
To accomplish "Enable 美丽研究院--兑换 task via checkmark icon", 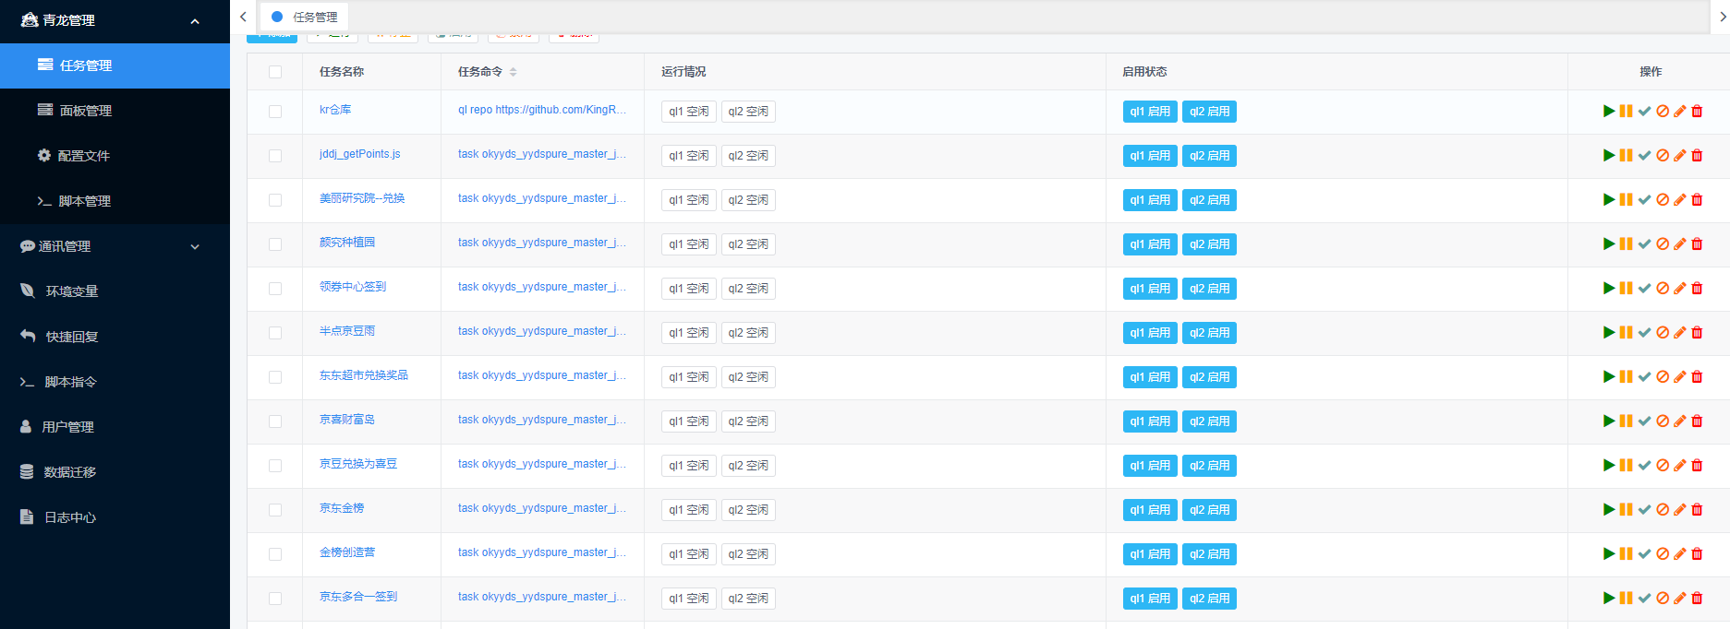I will [1644, 199].
